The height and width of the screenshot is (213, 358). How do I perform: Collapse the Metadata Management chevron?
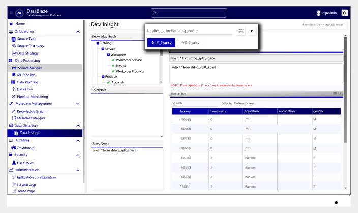click(x=78, y=103)
